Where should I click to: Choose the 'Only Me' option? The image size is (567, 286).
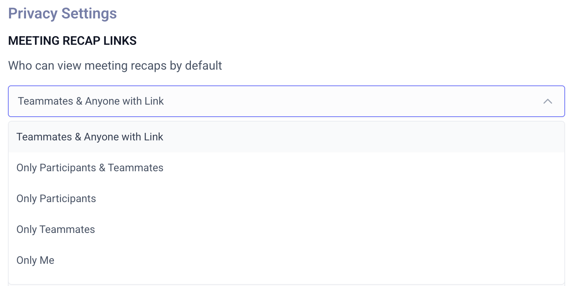[x=35, y=260]
